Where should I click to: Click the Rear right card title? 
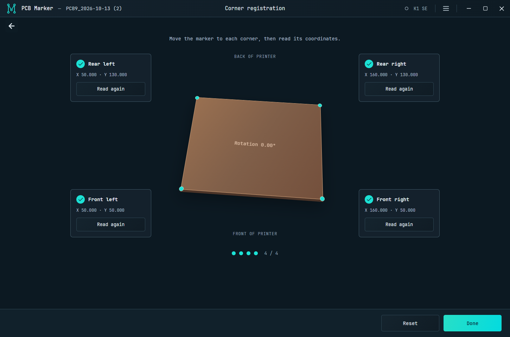[x=391, y=64]
